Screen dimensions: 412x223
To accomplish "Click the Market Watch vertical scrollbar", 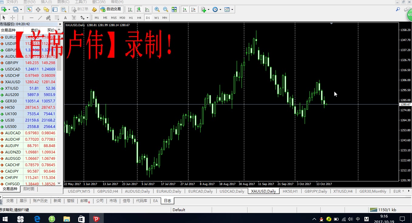I will [59, 106].
